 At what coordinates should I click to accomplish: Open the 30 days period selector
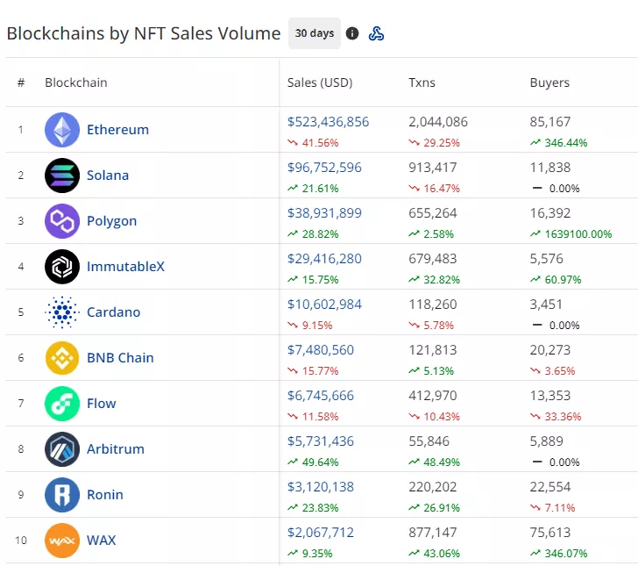(315, 33)
